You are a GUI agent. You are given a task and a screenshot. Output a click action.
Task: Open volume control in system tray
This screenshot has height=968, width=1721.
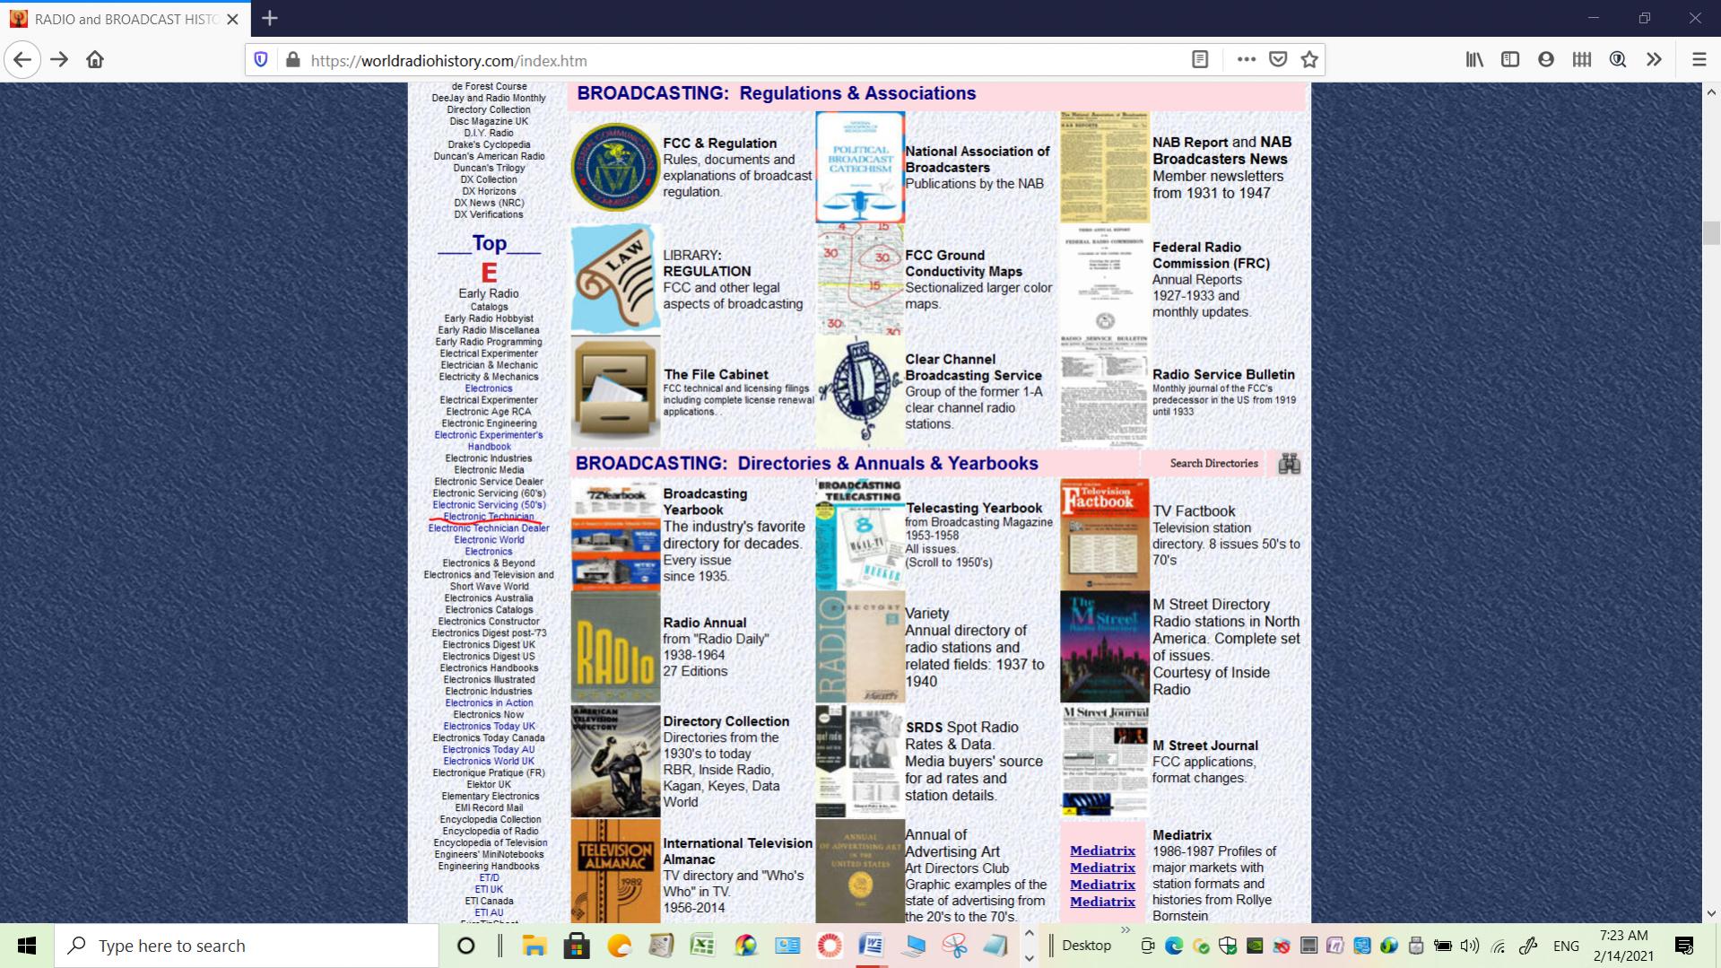pyautogui.click(x=1469, y=946)
